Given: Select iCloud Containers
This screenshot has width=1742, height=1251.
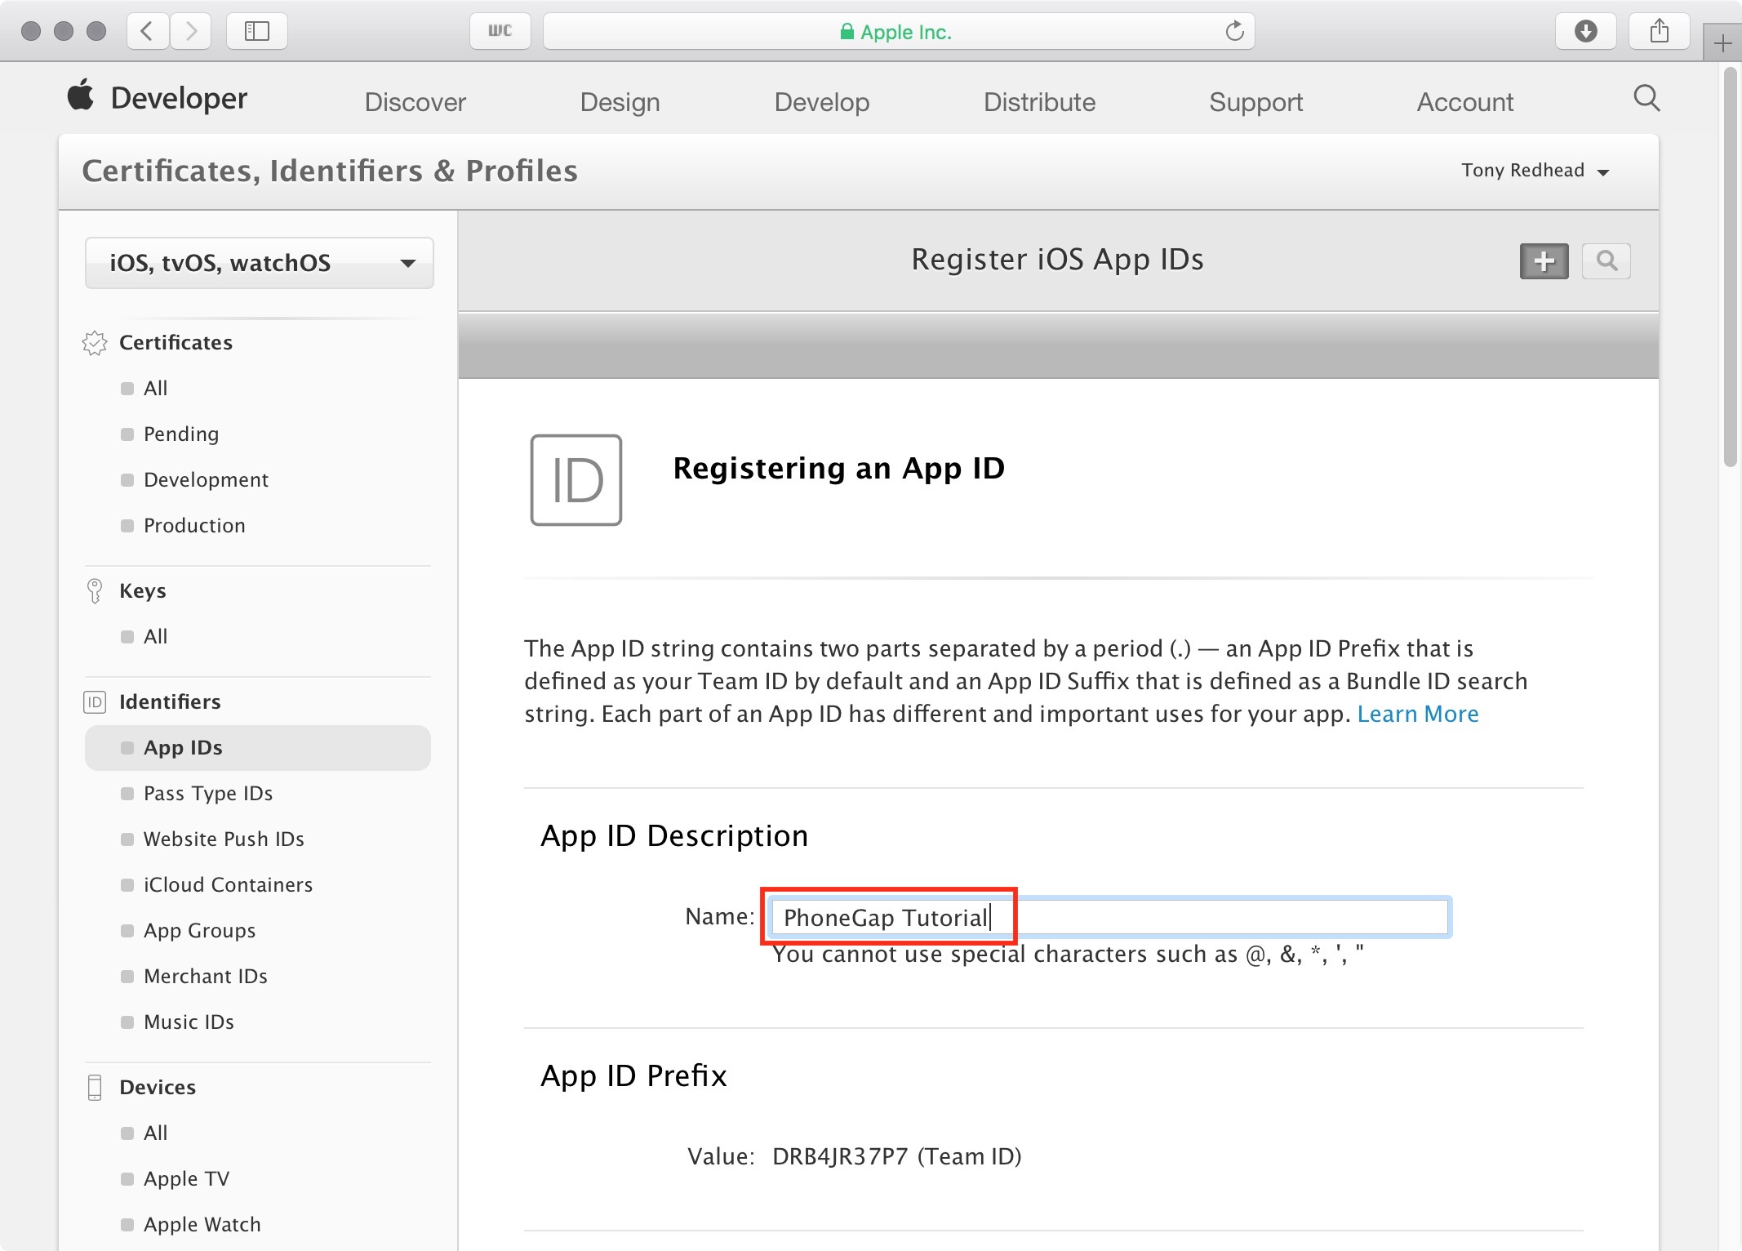Looking at the screenshot, I should pos(228,885).
